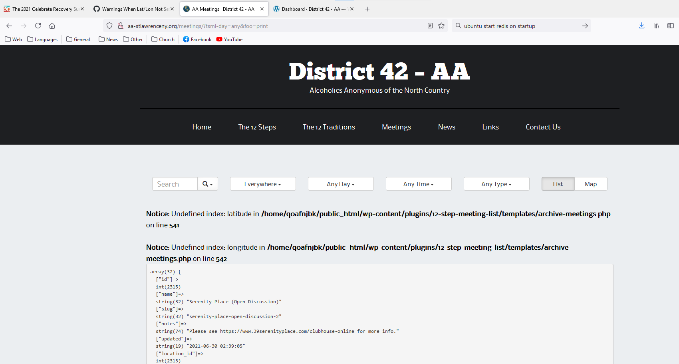Open the Languages bookmarks folder
Viewport: 679px width, 364px height.
42,39
